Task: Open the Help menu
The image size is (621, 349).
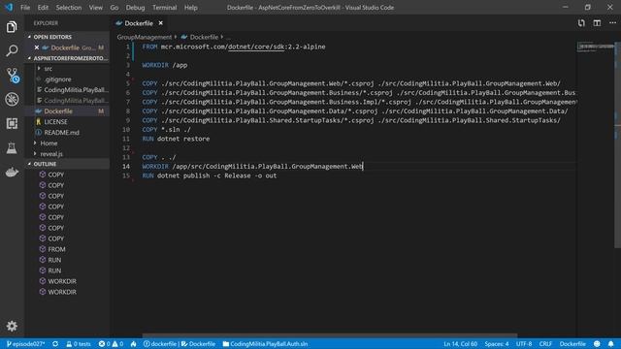Action: [x=190, y=8]
